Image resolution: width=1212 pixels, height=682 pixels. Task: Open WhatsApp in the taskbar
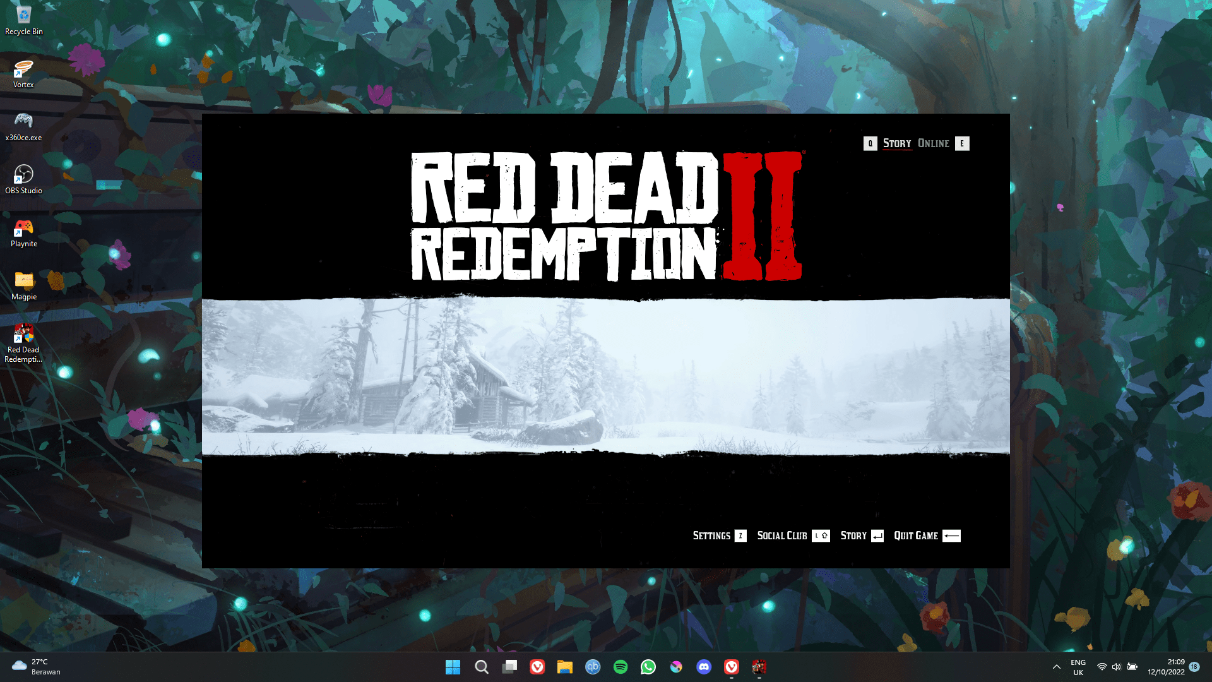coord(648,667)
